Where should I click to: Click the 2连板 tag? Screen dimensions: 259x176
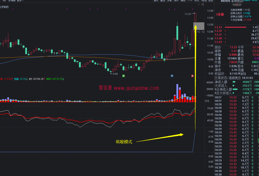tap(220, 14)
